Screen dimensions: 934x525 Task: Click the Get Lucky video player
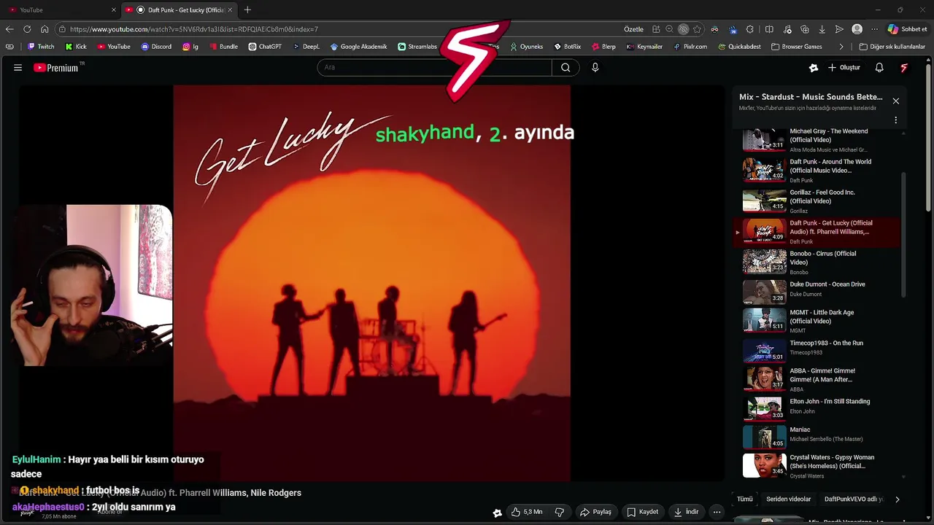(371, 283)
